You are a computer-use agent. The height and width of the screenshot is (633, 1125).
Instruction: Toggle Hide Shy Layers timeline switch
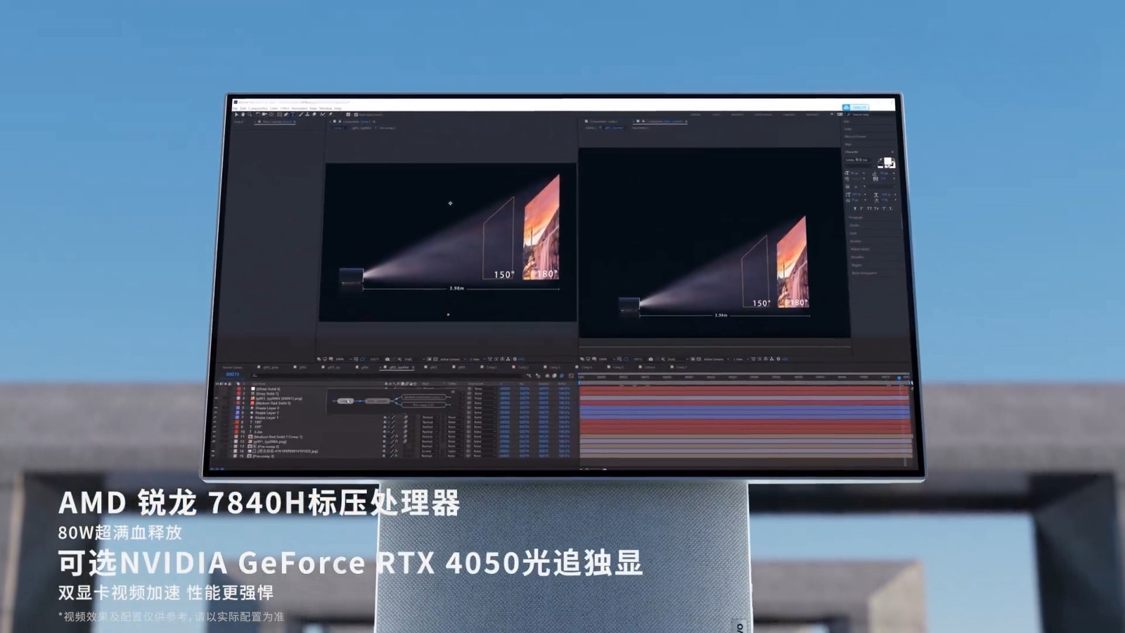547,376
